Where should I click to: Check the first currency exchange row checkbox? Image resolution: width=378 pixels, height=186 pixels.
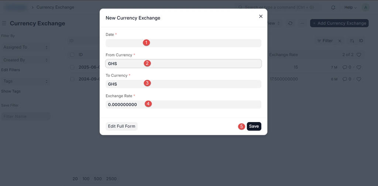[72, 67]
